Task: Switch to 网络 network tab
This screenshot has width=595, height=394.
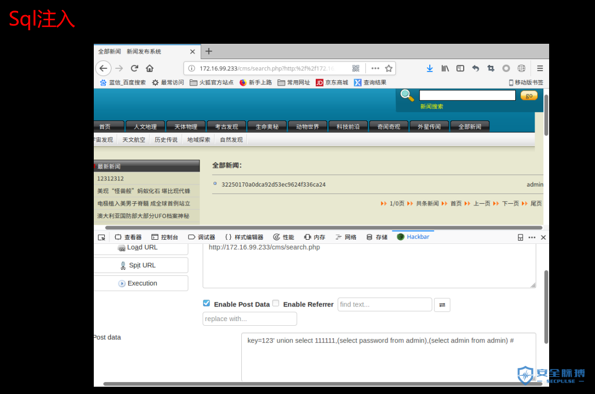Action: tap(345, 237)
